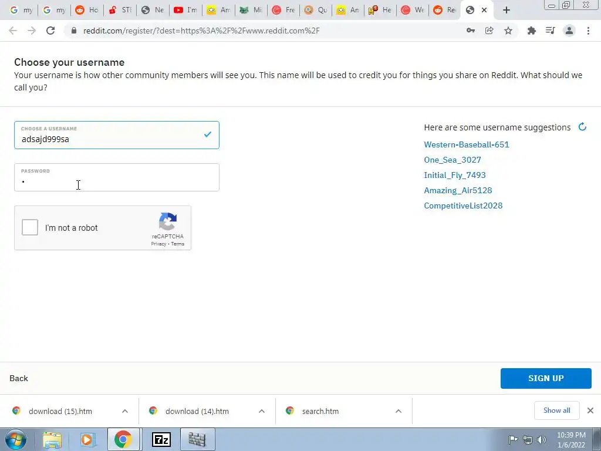Open download (15).htm file
The image size is (601, 451).
point(60,411)
